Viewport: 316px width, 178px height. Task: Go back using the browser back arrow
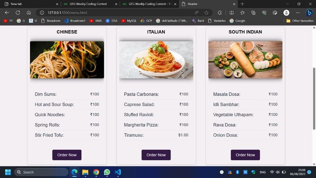click(x=7, y=13)
